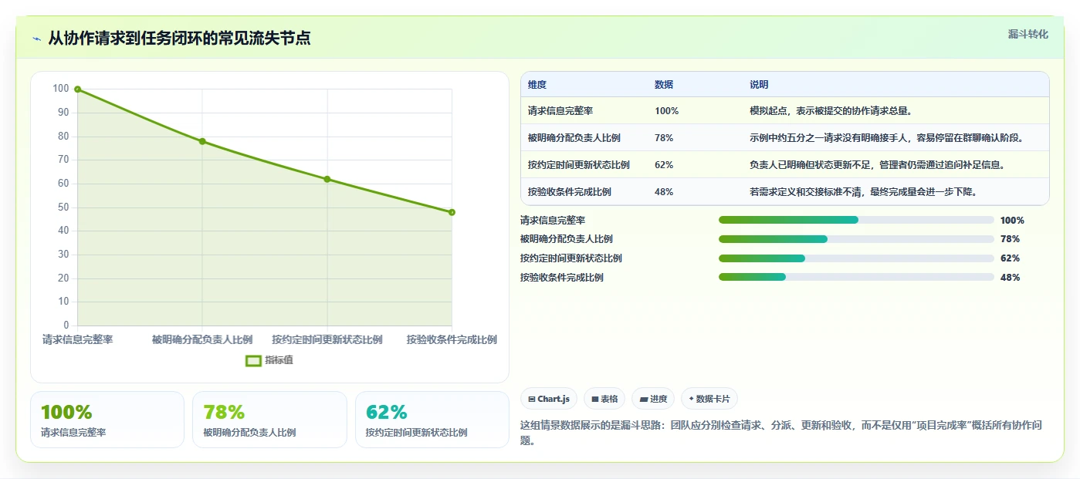Image resolution: width=1080 pixels, height=479 pixels.
Task: Click description starting with 示例中约五分之一
Action: pyautogui.click(x=887, y=138)
